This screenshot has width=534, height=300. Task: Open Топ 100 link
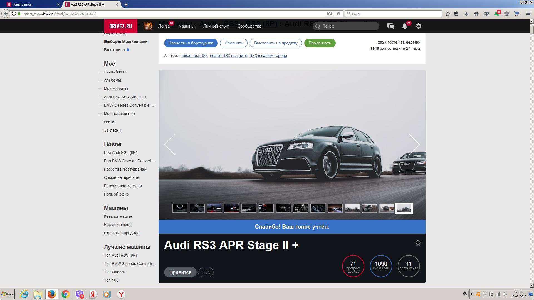coord(111,280)
